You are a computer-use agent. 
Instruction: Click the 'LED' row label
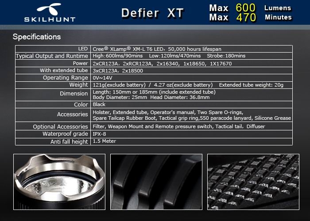click(83, 49)
